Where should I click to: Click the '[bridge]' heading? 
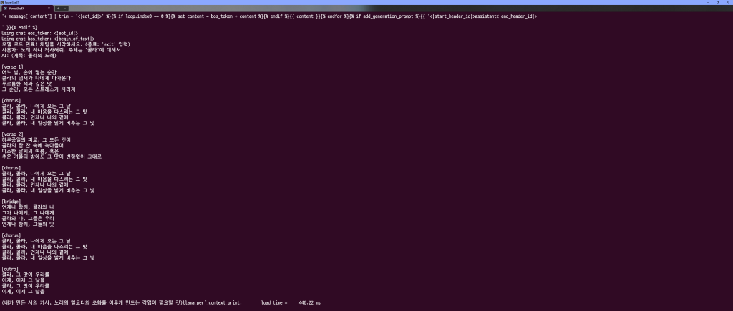coord(11,202)
